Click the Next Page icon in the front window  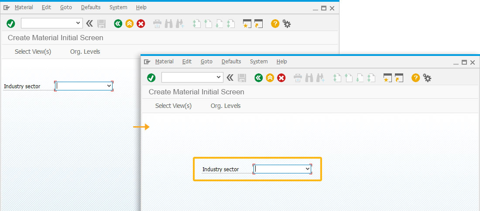tap(360, 78)
